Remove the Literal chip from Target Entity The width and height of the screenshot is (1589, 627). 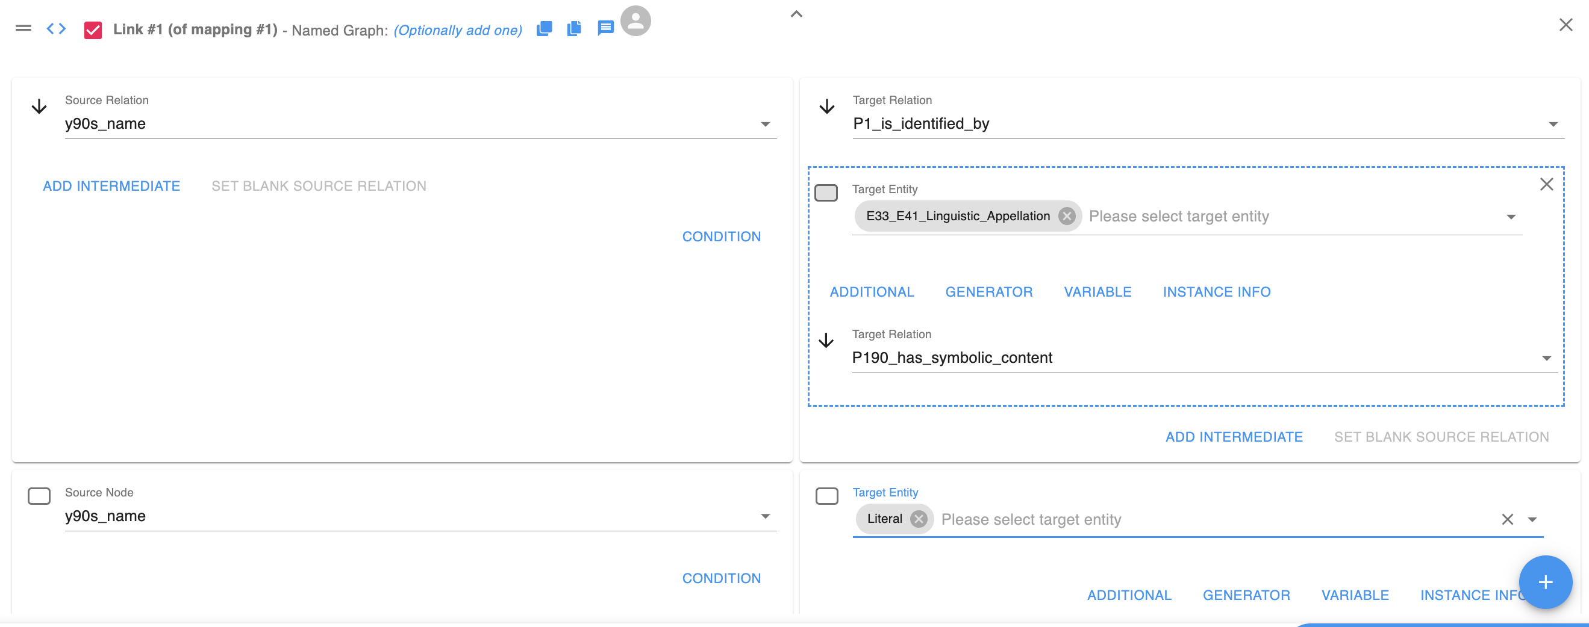[919, 519]
